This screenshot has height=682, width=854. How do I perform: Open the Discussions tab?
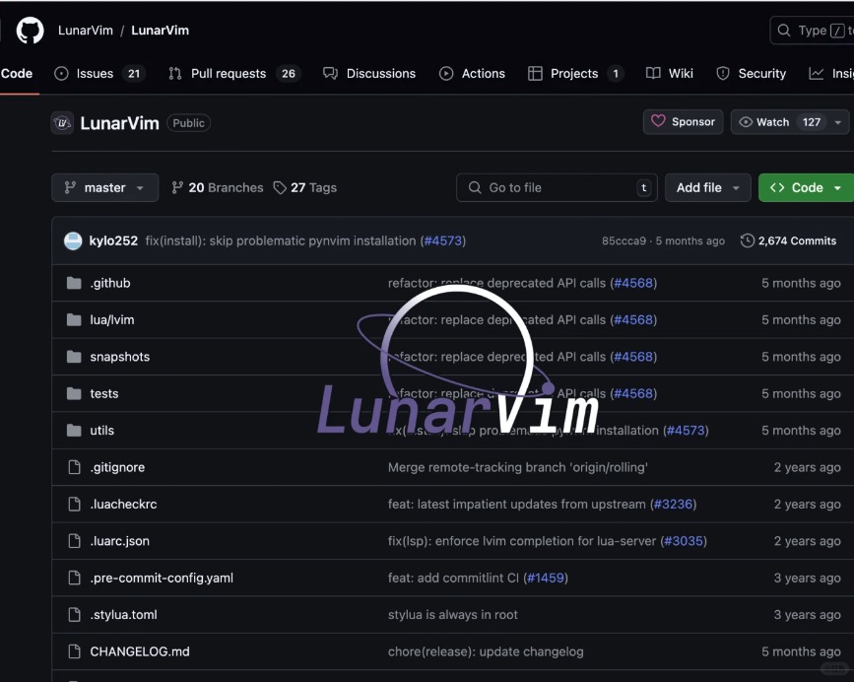point(380,73)
